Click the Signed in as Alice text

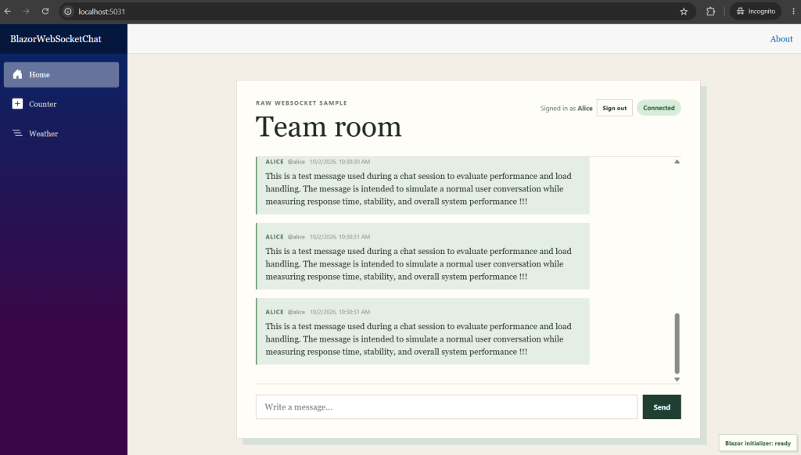pos(566,108)
